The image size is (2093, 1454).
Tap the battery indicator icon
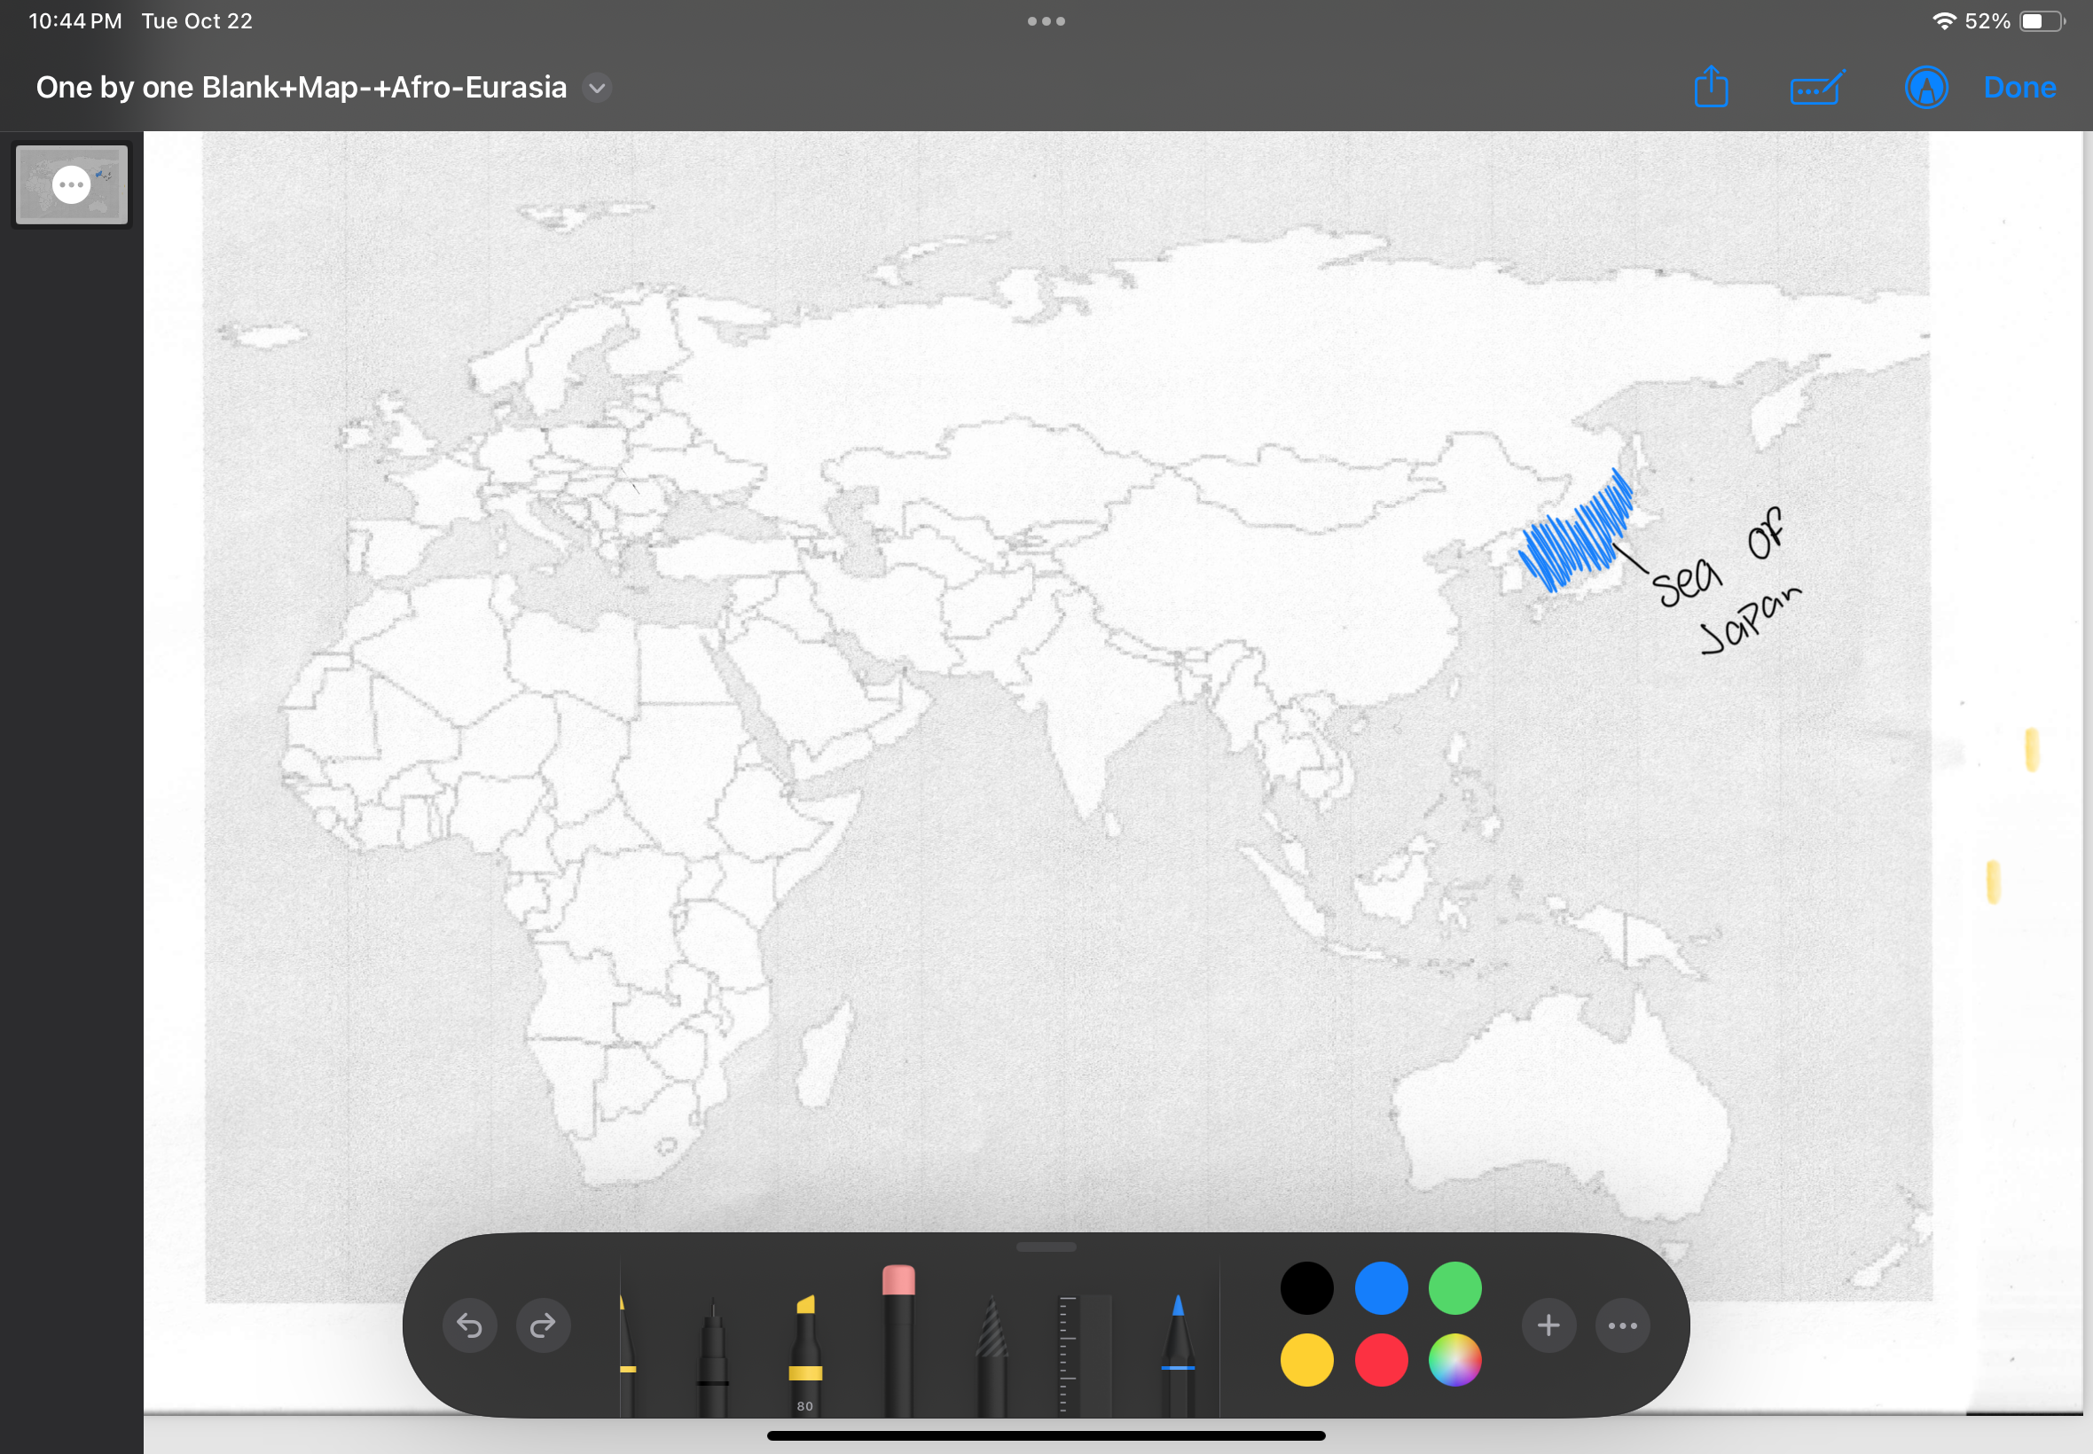click(x=2042, y=21)
